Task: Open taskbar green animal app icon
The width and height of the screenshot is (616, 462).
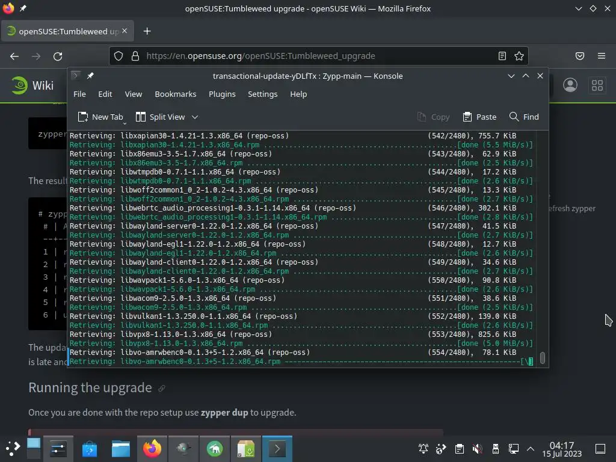Action: [x=215, y=448]
